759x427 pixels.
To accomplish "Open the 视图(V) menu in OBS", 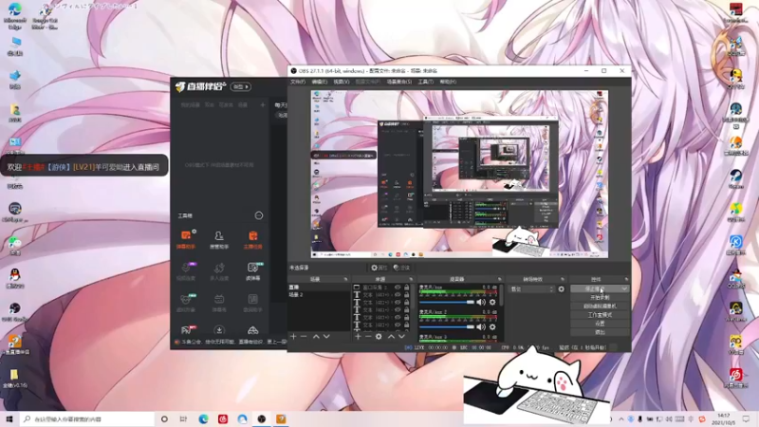I will (342, 82).
